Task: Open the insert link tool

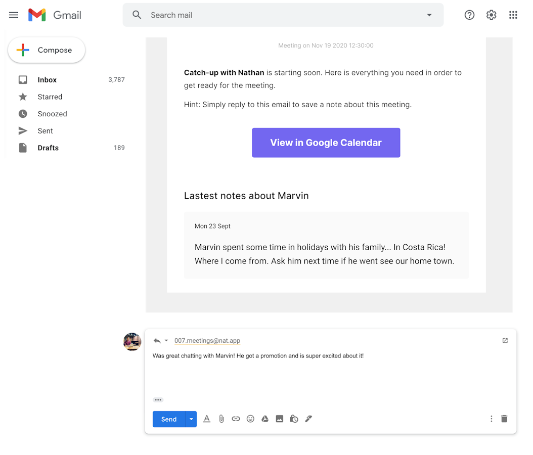Action: [x=236, y=419]
